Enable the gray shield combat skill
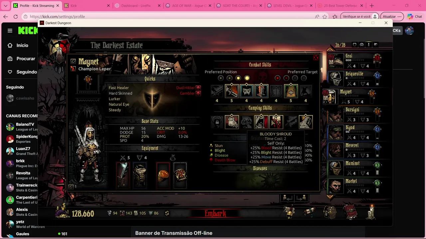Screen dimensions: 426x239 point(276,91)
